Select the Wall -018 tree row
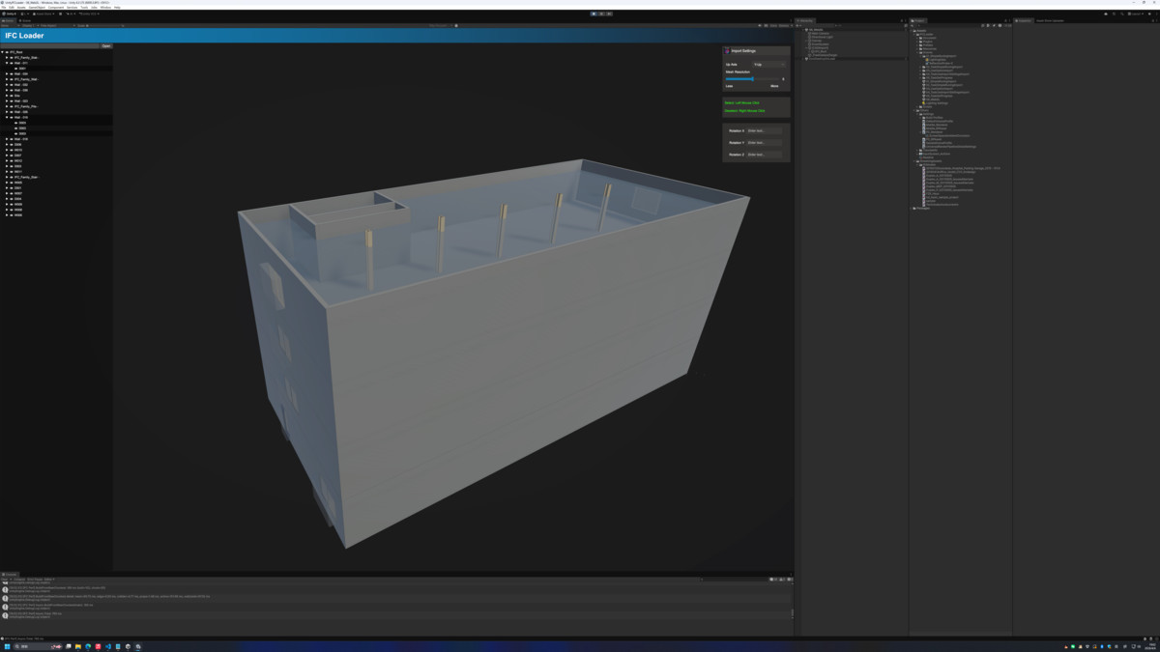The image size is (1160, 652). (56, 139)
